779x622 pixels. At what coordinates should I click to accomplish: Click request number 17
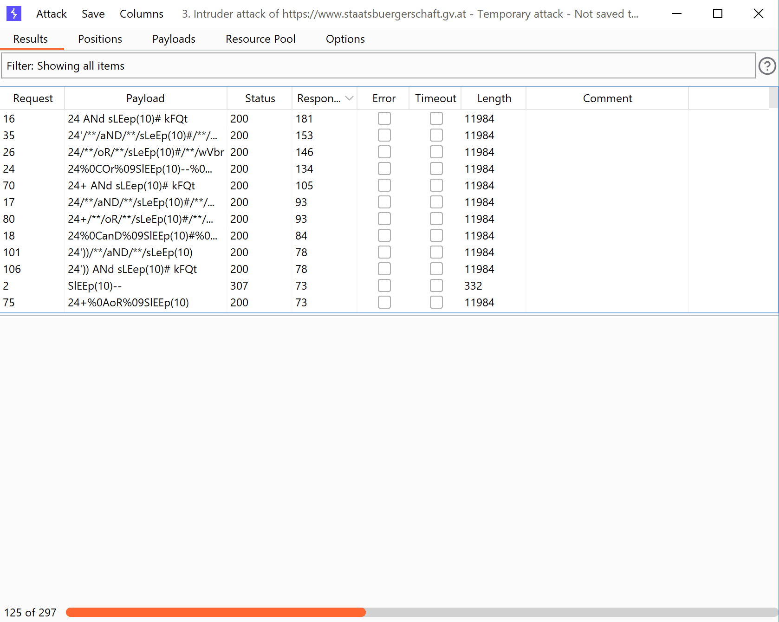pos(9,202)
